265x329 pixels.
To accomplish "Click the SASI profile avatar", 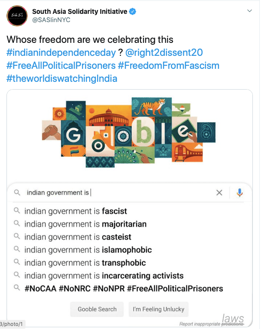I will pyautogui.click(x=16, y=16).
